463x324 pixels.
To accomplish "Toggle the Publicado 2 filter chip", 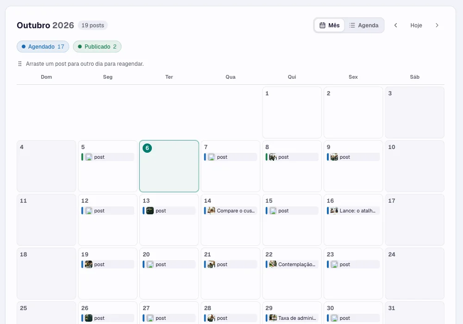I will pos(97,47).
